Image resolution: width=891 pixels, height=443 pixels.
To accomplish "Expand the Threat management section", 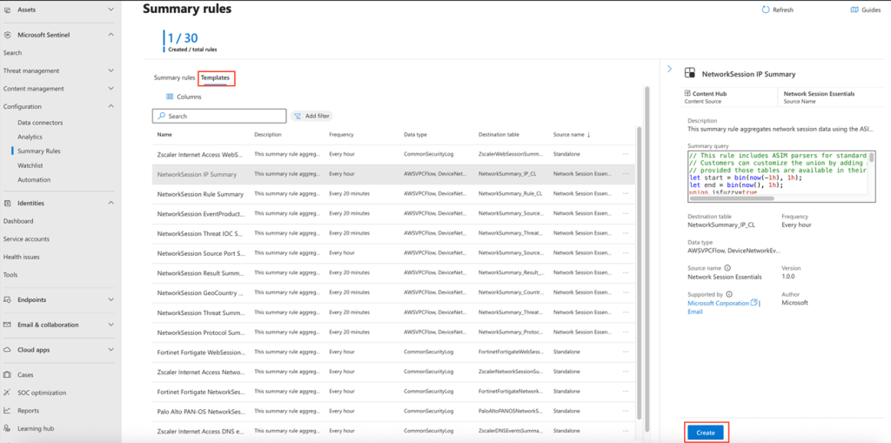I will click(111, 70).
